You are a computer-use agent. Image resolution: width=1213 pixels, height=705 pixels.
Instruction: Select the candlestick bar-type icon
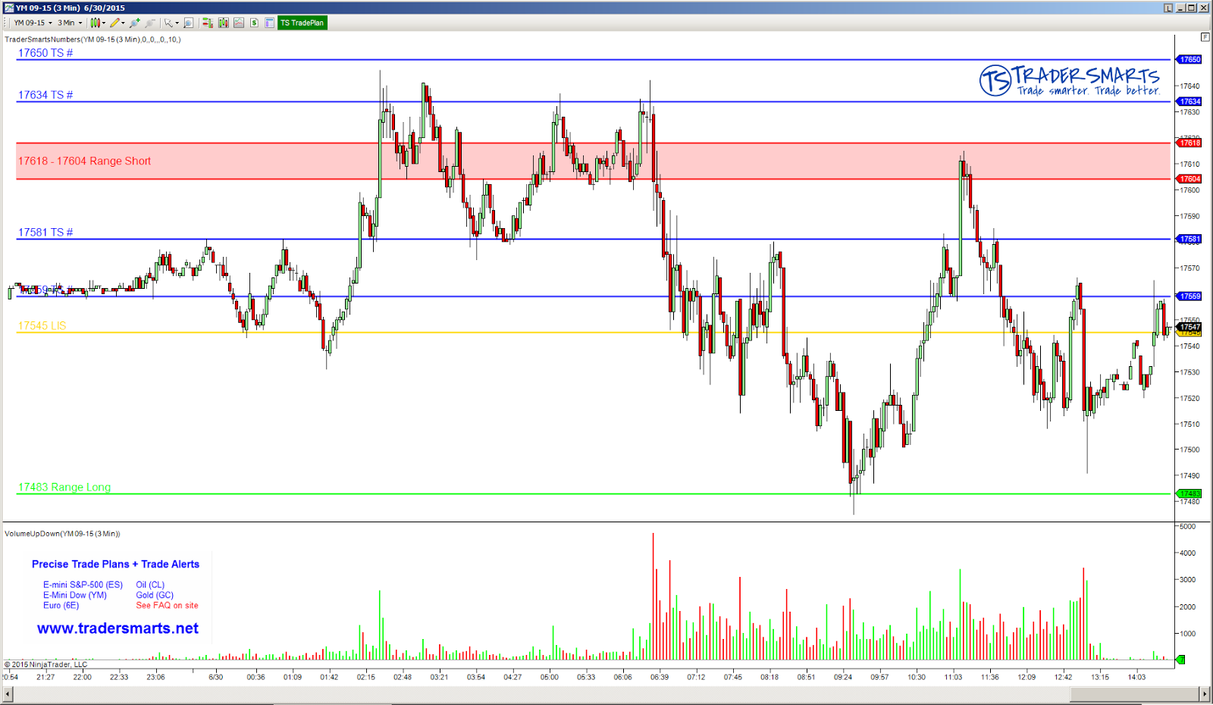[94, 23]
